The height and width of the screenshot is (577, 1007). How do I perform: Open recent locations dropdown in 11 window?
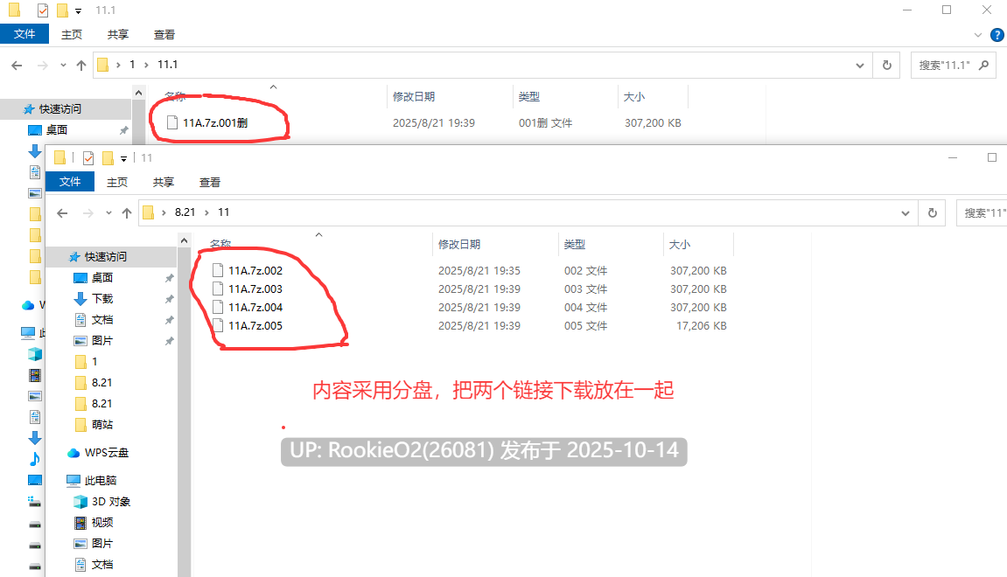click(x=108, y=213)
